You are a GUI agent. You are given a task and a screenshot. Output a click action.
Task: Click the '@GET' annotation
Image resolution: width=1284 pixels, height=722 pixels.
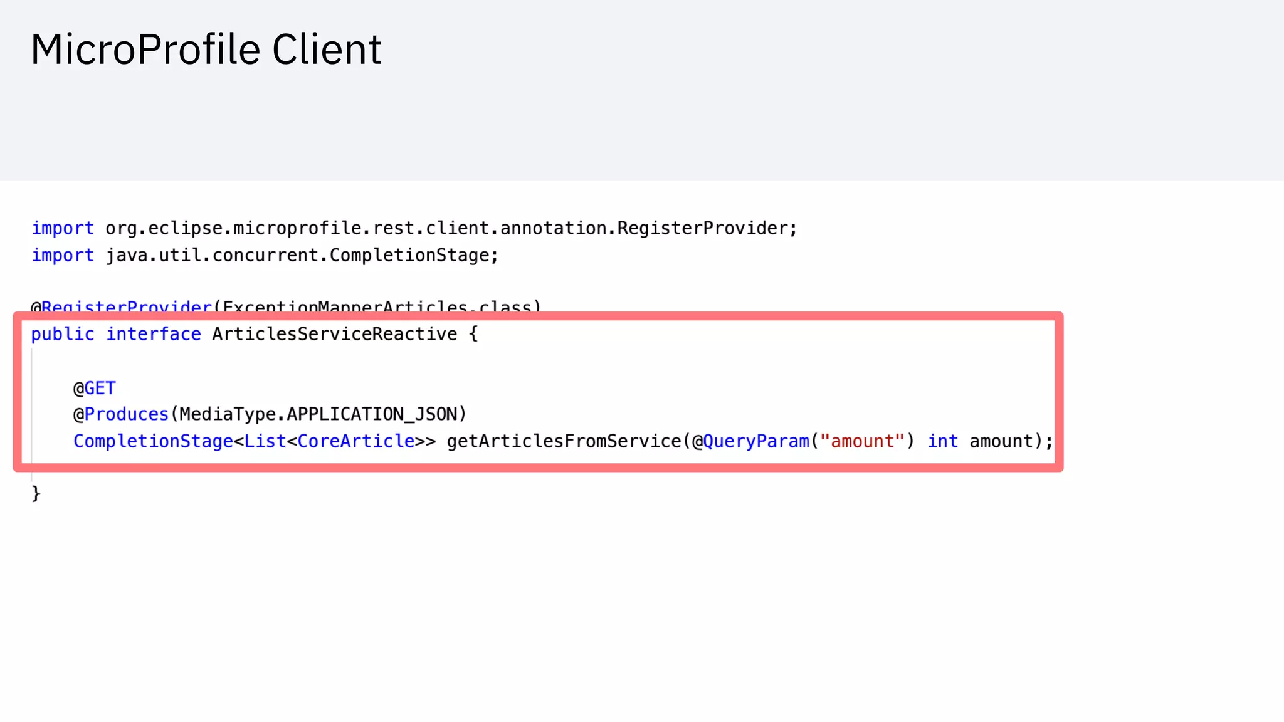pos(95,389)
